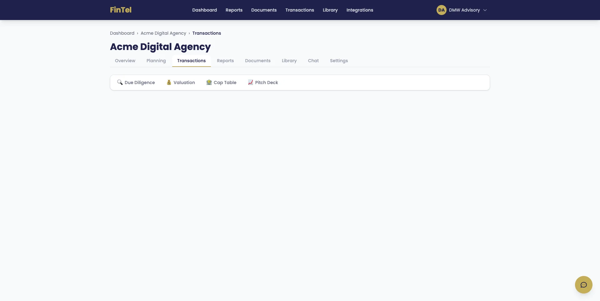The height and width of the screenshot is (301, 600).
Task: Open the Chat tab
Action: (313, 61)
